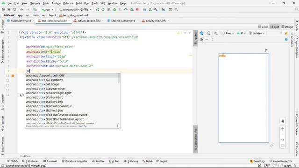Click the AVD Manager toolbar icon

(150, 9)
